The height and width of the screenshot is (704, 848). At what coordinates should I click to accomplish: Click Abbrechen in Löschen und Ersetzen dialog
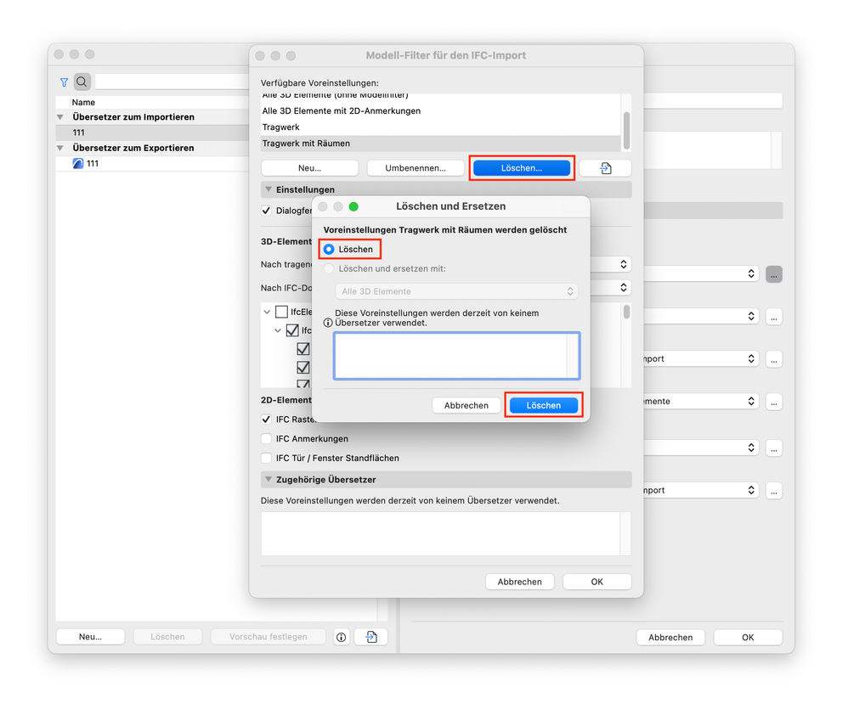tap(466, 406)
